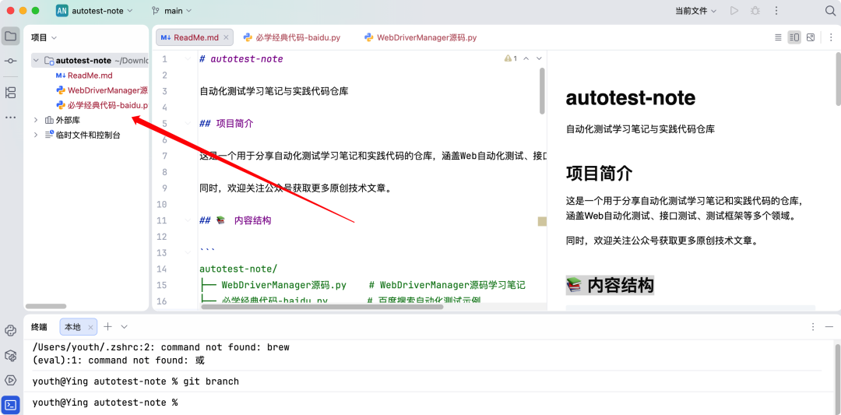The image size is (841, 415).
Task: Fold the heading at line 1 in gutter
Action: (x=188, y=59)
